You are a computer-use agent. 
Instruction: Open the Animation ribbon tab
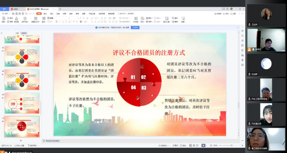click(64, 14)
